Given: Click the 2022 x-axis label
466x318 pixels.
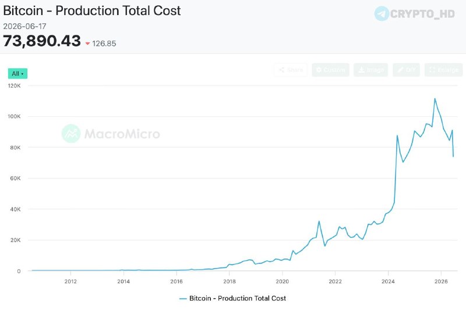Looking at the screenshot, I should (336, 281).
